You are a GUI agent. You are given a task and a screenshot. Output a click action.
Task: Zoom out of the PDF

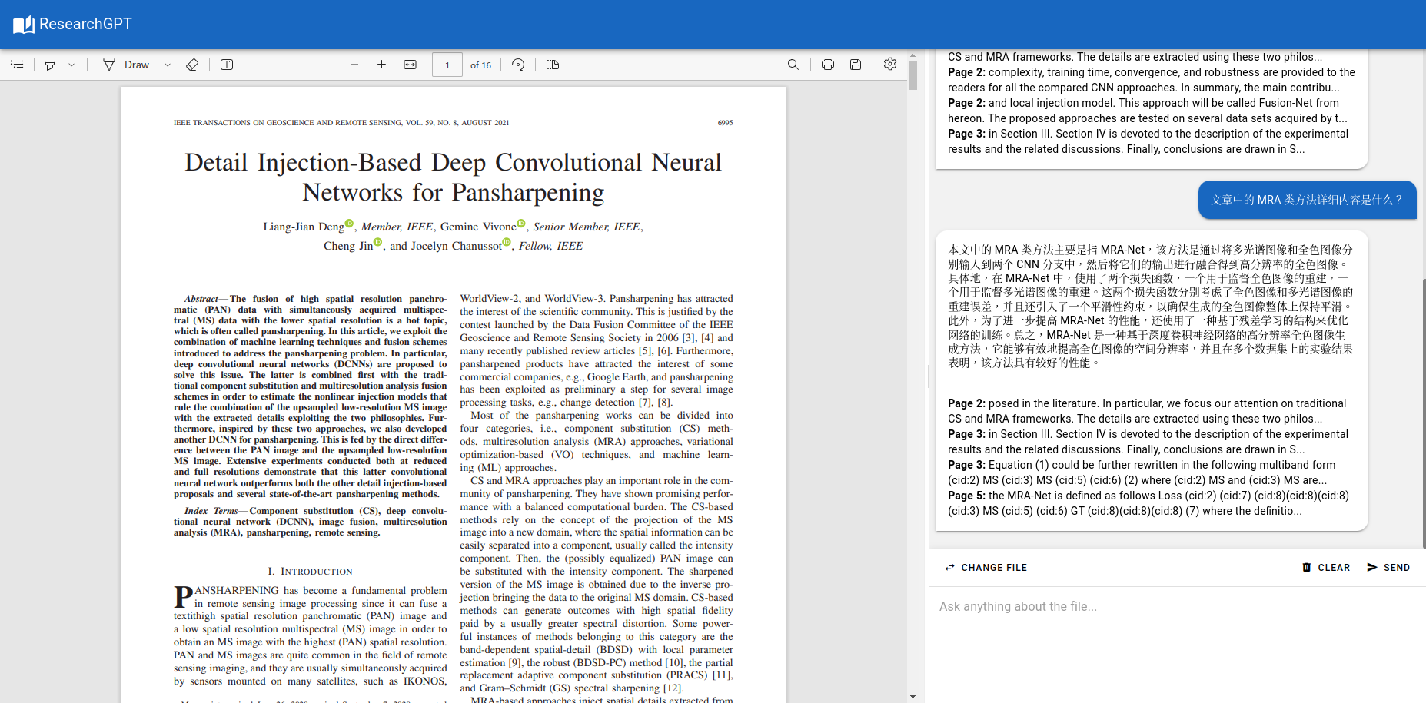pyautogui.click(x=354, y=65)
